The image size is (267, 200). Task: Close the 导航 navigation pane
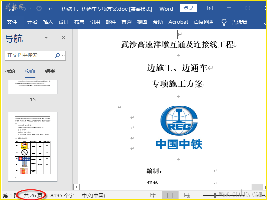(x=63, y=38)
